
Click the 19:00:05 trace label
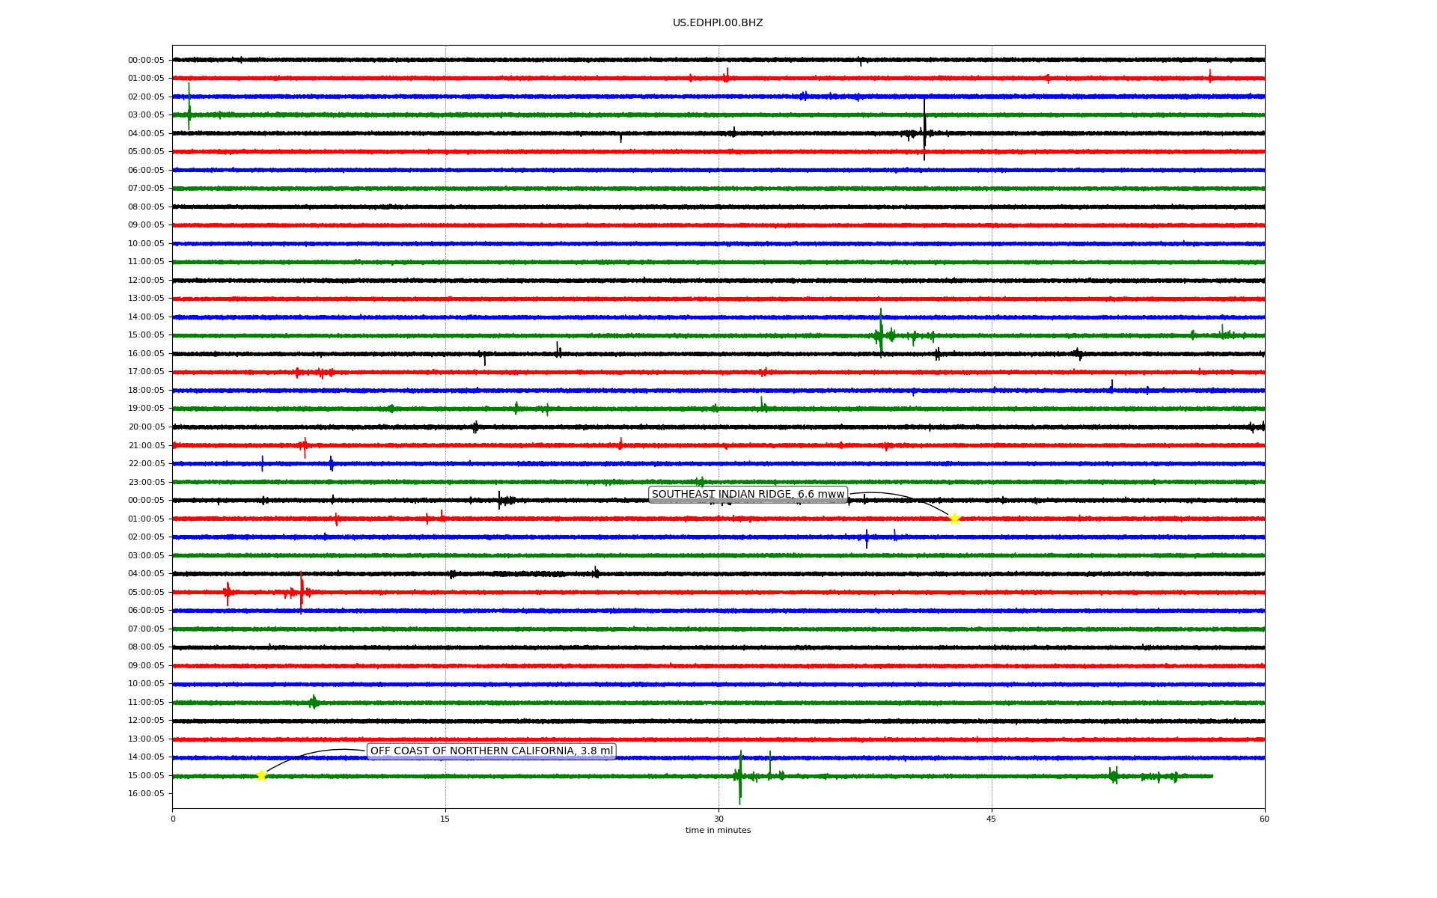(x=146, y=409)
